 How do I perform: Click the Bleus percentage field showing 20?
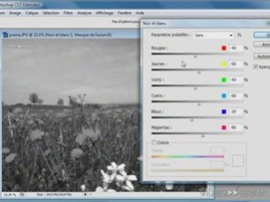click(236, 112)
